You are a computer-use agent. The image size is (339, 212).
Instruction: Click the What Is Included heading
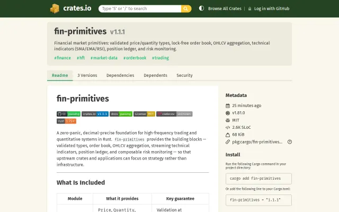pos(81,182)
